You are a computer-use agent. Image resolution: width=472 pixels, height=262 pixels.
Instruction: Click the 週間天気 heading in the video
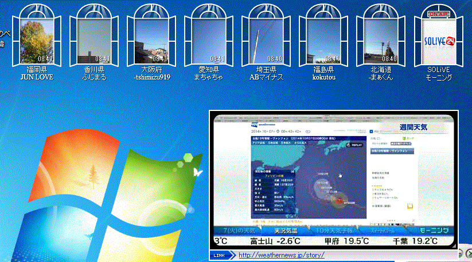pyautogui.click(x=414, y=127)
